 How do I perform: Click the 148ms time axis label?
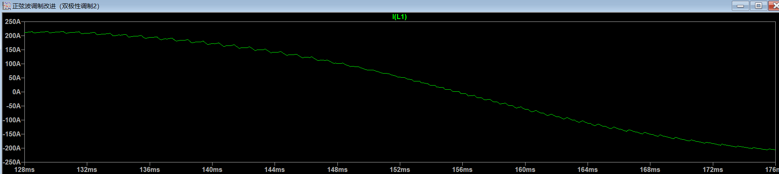[337, 169]
